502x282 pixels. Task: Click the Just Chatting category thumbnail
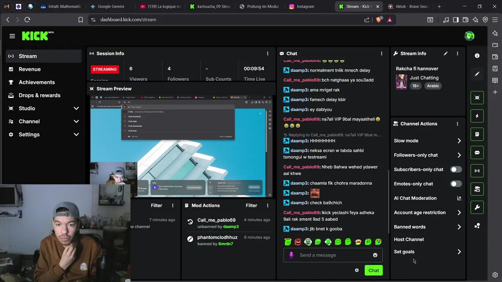click(x=401, y=82)
